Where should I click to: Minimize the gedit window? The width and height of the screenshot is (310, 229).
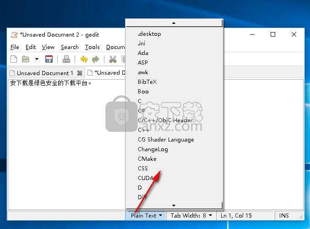[252, 34]
